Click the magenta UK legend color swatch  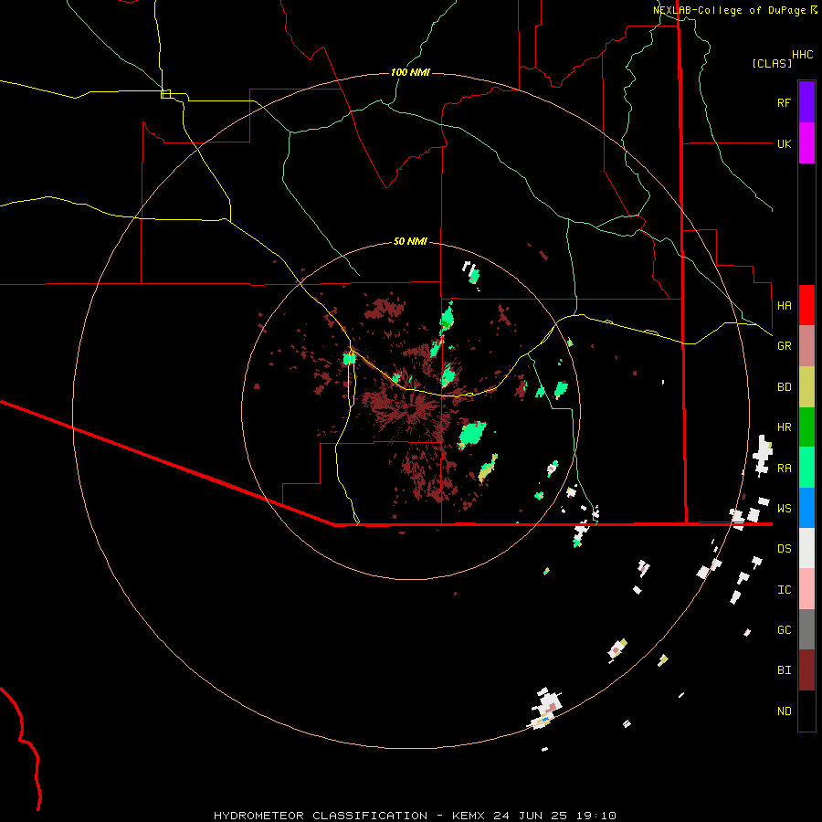[x=806, y=143]
